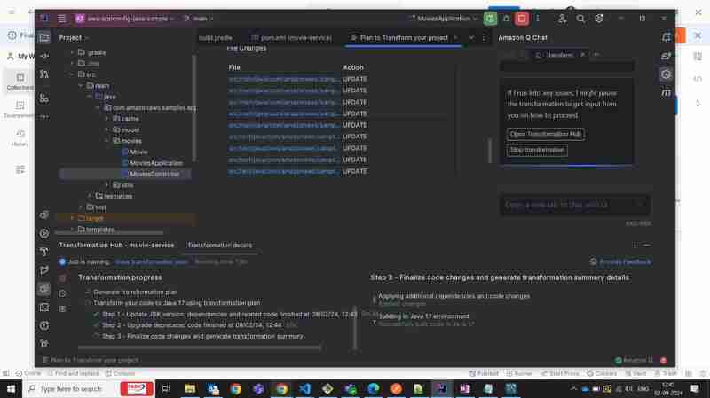Click Amazon Q status bar widget
710x398 pixels.
(x=634, y=361)
